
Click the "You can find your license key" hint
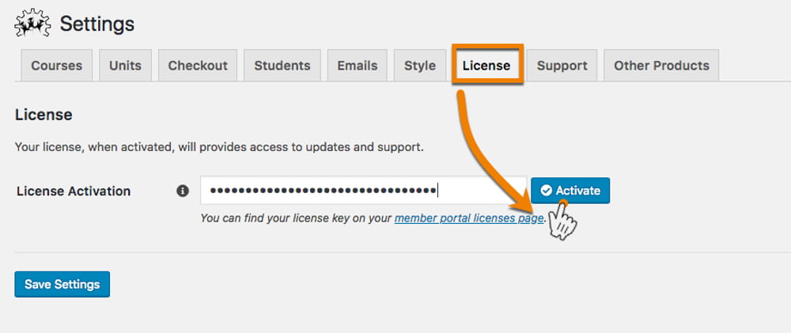[297, 218]
